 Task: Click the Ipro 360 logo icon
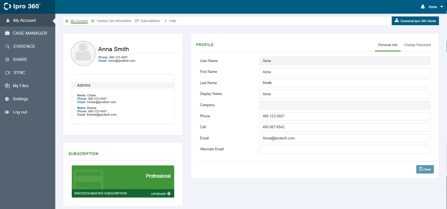(x=8, y=6)
